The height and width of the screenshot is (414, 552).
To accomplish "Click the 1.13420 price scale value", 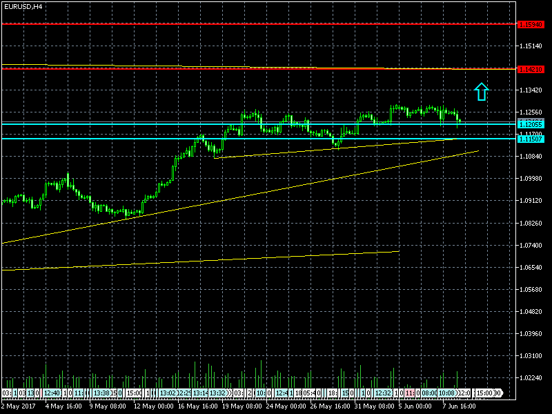I will click(531, 90).
